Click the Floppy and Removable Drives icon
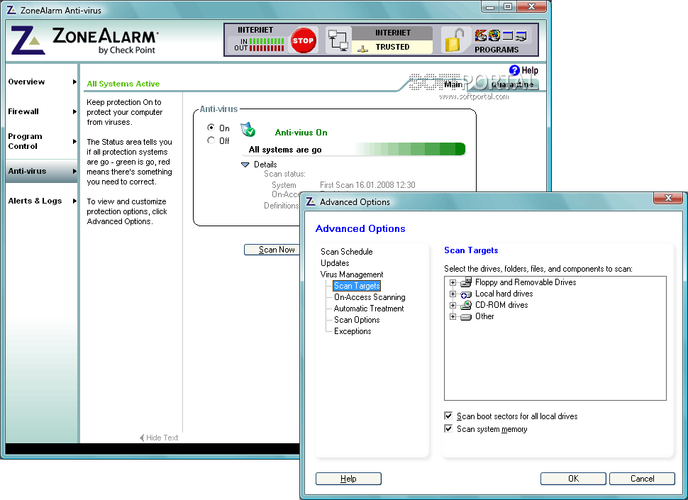 [x=466, y=282]
